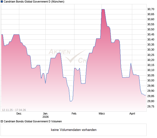This screenshot has width=157, height=138.
Task: Click the 'keine Volumendaten vorhanden' message
Action: (x=74, y=130)
